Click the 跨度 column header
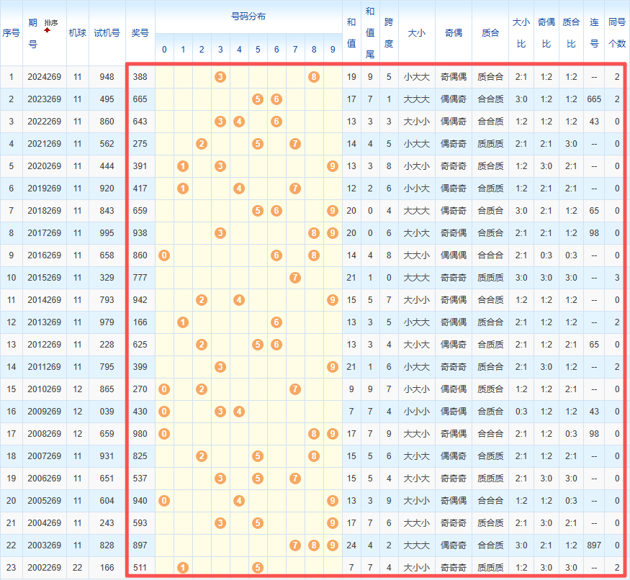 389,32
